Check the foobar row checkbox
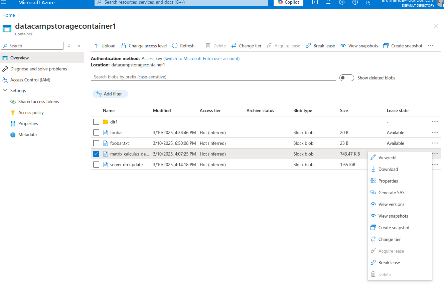 [x=96, y=132]
